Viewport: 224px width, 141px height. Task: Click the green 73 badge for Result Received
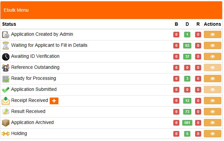187,112
